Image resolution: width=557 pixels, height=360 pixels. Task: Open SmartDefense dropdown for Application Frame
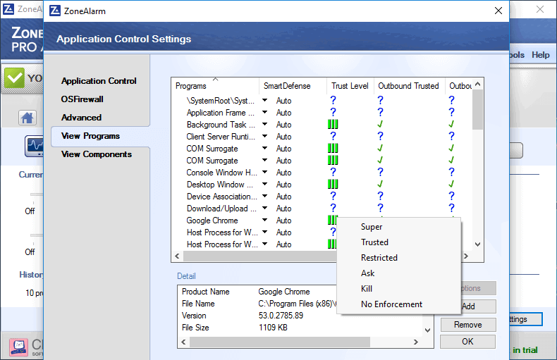(x=264, y=113)
